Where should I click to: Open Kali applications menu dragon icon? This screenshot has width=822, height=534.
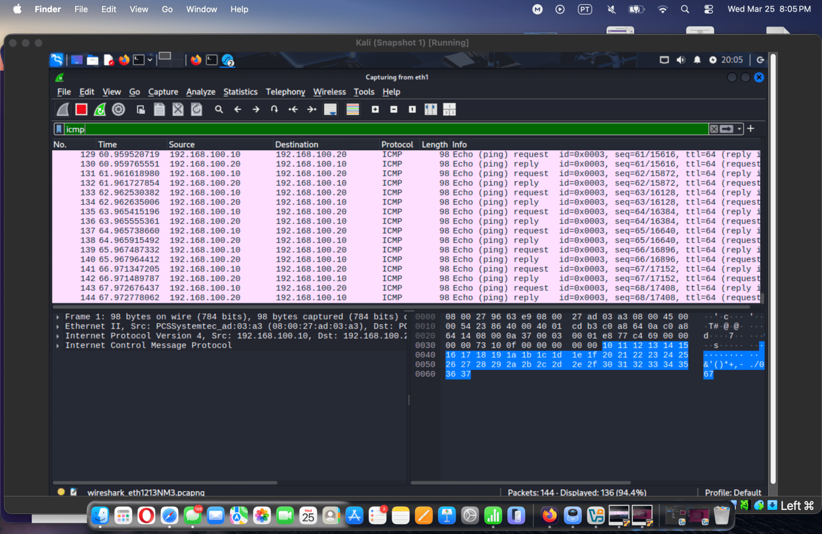coord(56,60)
